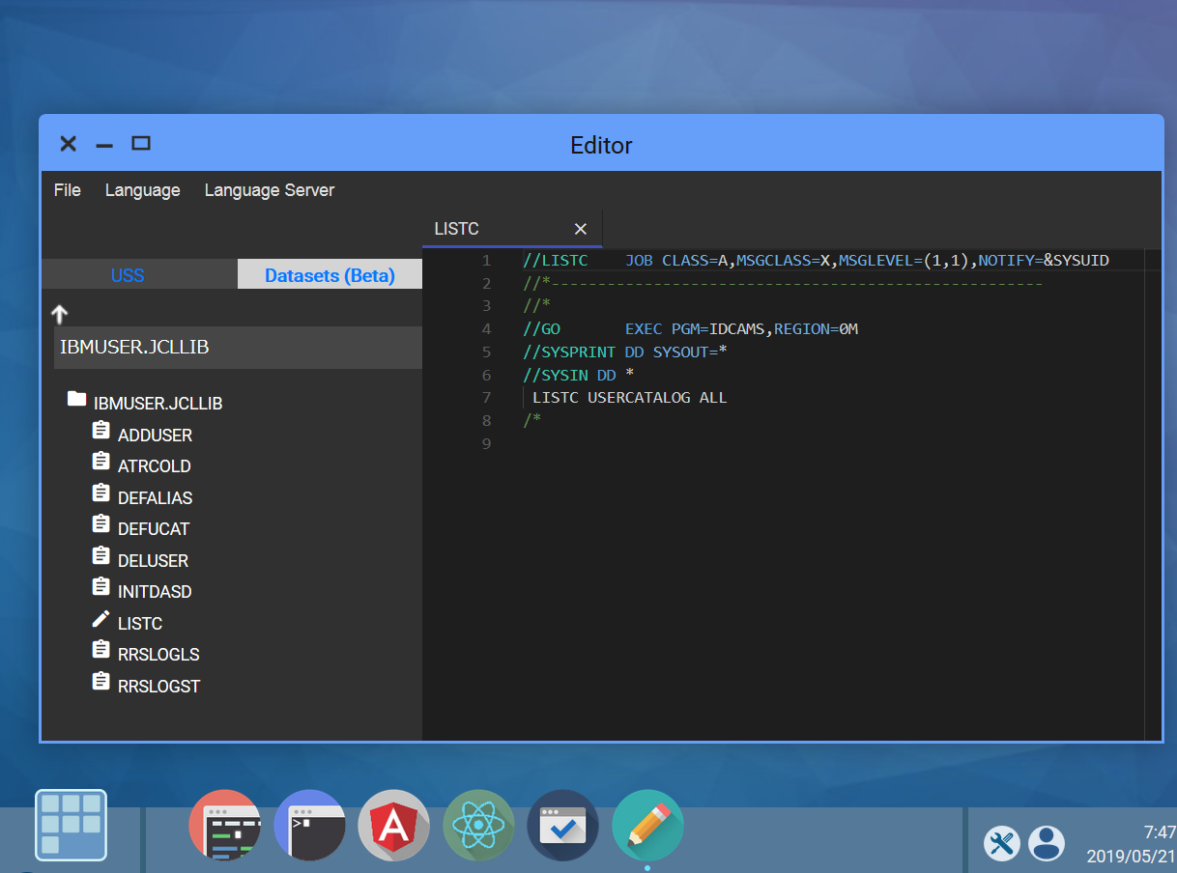The height and width of the screenshot is (873, 1177).
Task: Click the clipboard icon beside RRSLOGLS
Action: (100, 650)
